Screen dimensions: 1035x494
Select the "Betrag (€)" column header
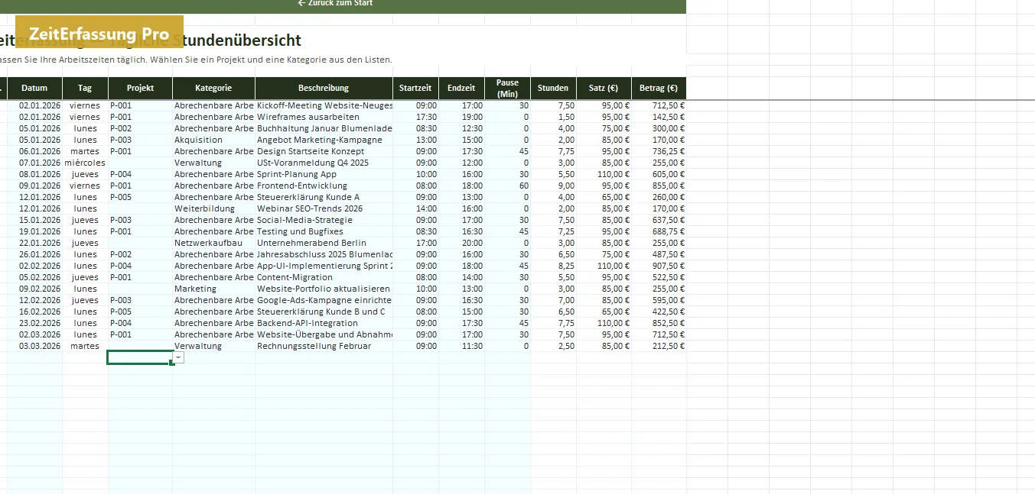(659, 88)
